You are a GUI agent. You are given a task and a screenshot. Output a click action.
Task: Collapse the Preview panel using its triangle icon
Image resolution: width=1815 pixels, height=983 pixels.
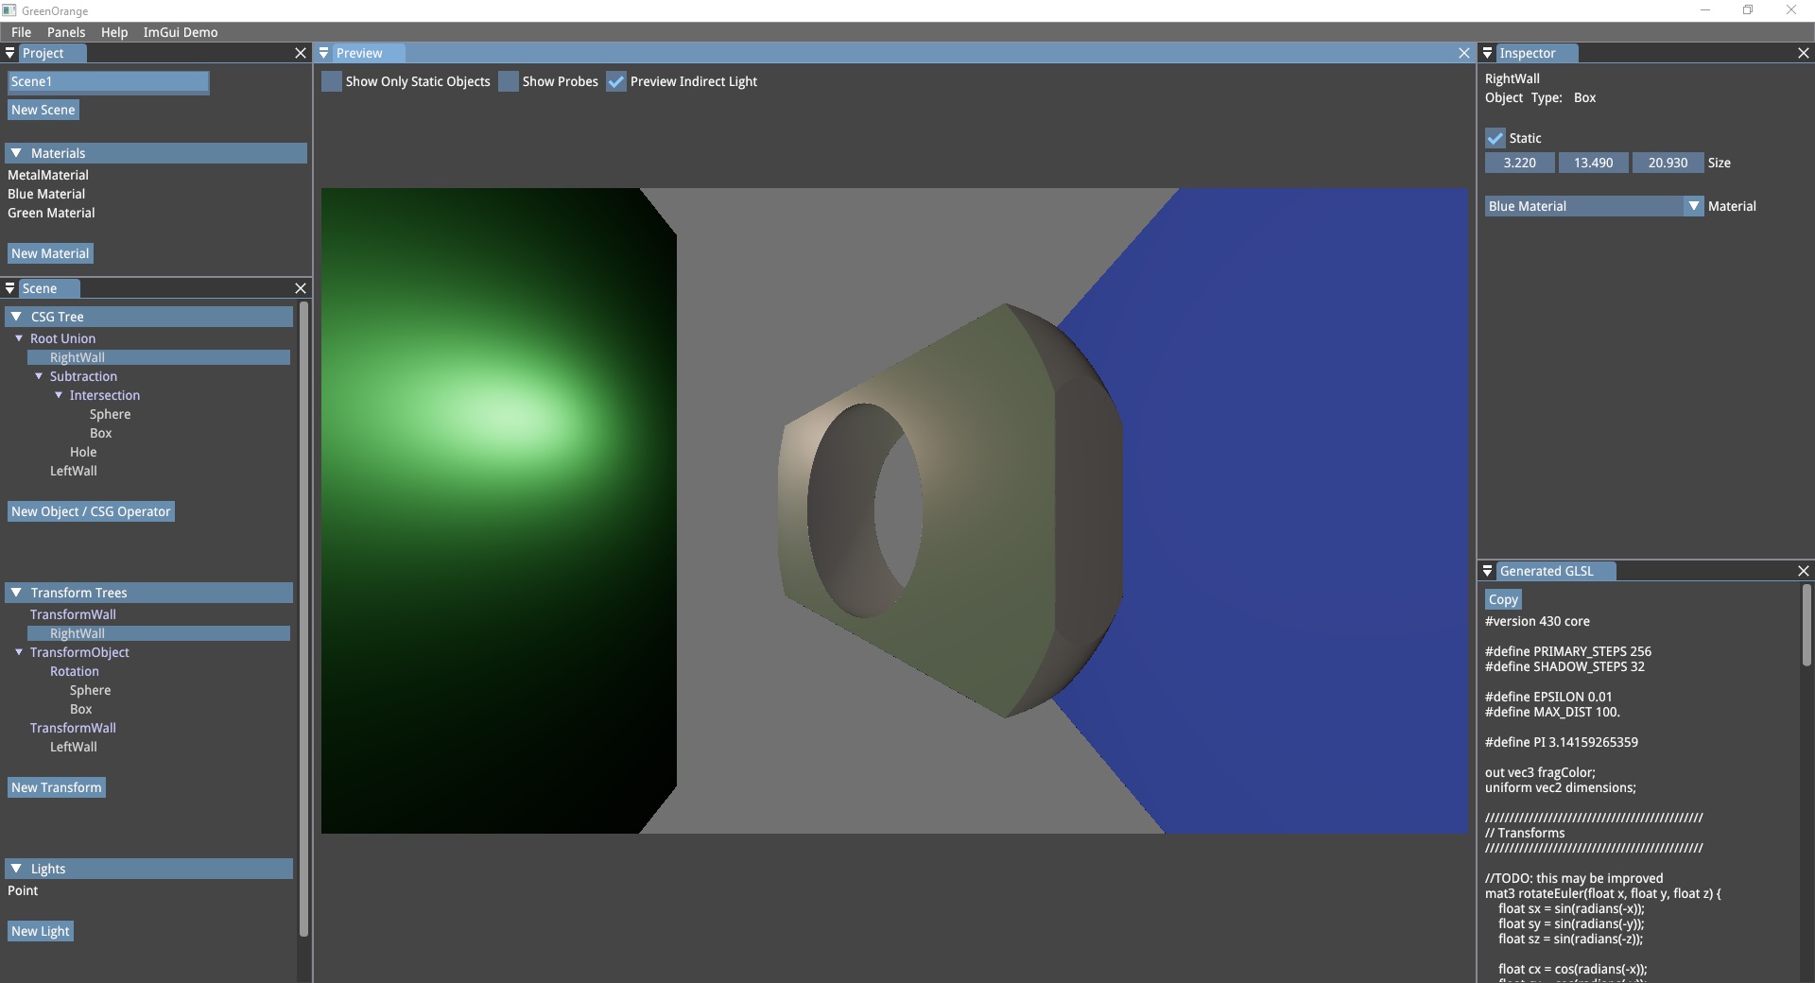(x=324, y=54)
